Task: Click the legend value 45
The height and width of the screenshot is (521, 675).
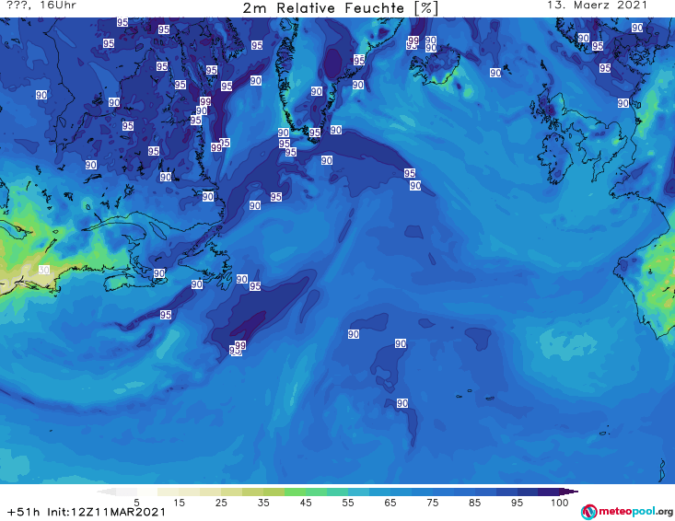Action: [306, 503]
